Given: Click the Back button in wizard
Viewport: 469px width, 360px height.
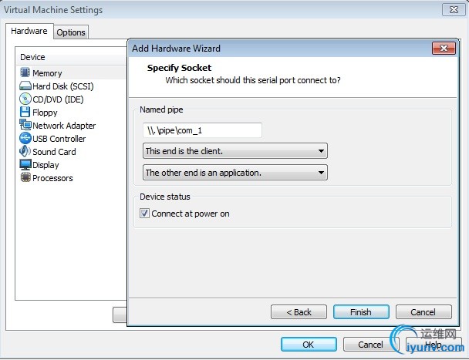Looking at the screenshot, I should click(299, 312).
